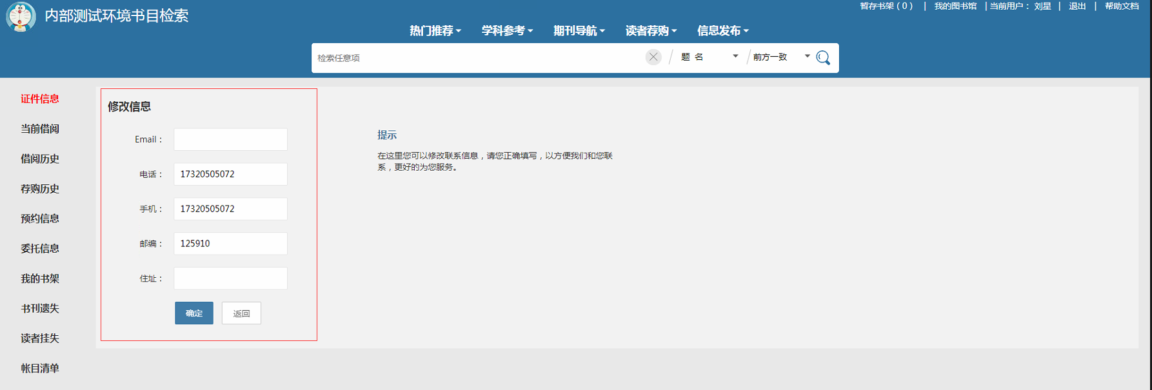Click the site title 内部测试环境书目检索
This screenshot has width=1152, height=390.
click(117, 16)
